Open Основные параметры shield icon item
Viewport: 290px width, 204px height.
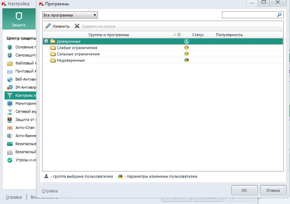(10, 47)
